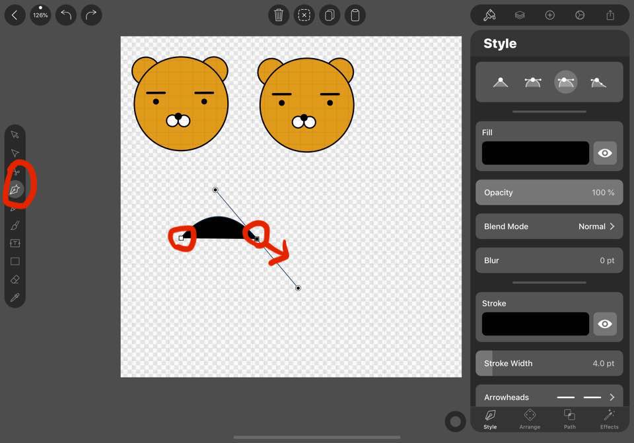Open the 126% zoom level control
Image resolution: width=634 pixels, height=443 pixels.
pyautogui.click(x=40, y=15)
